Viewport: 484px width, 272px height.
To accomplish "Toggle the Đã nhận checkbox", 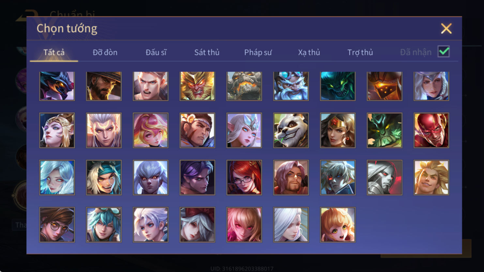I will coord(444,51).
